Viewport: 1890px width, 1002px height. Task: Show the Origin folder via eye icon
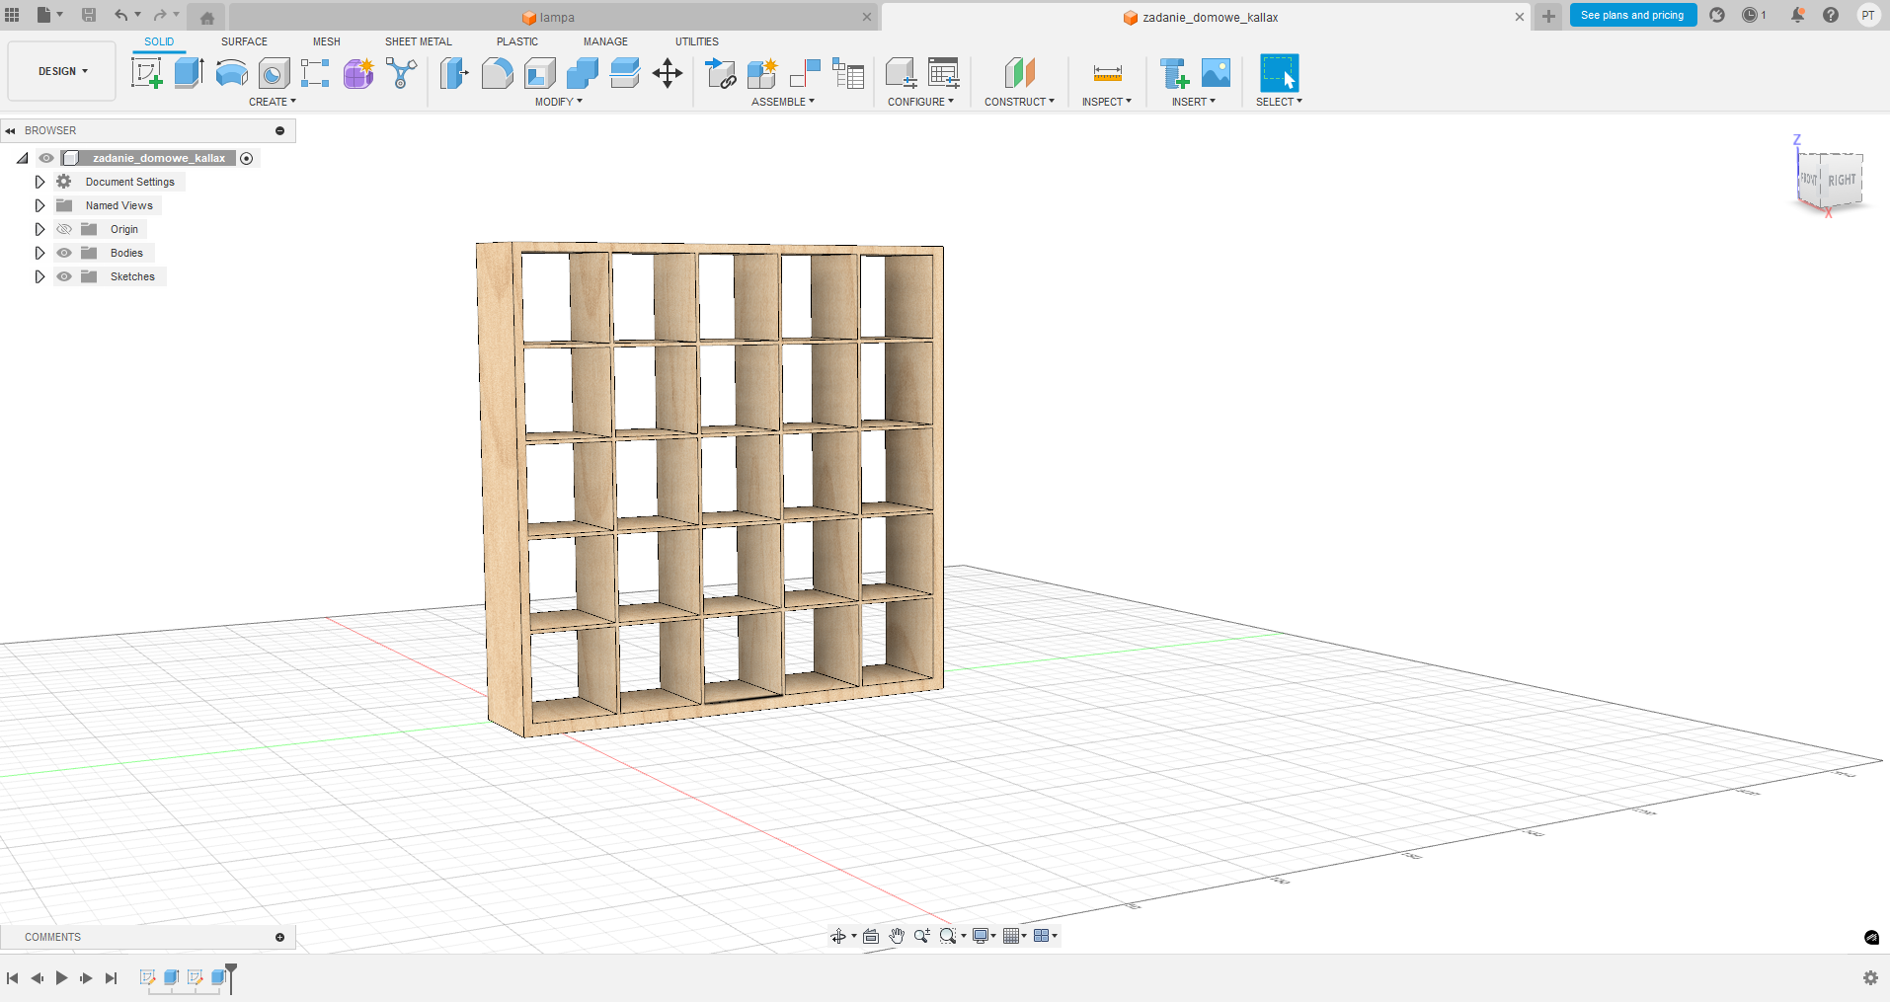pos(64,229)
